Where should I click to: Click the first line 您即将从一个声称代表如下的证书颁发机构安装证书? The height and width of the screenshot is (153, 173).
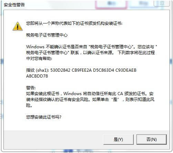point(74,23)
